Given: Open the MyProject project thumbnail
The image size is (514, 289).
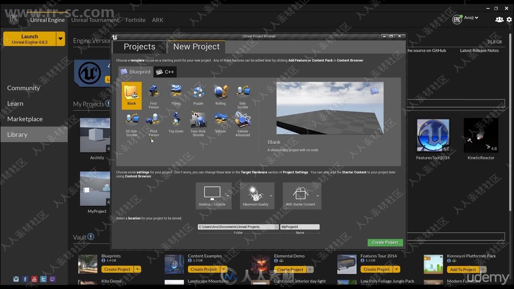Looking at the screenshot, I should [x=95, y=189].
